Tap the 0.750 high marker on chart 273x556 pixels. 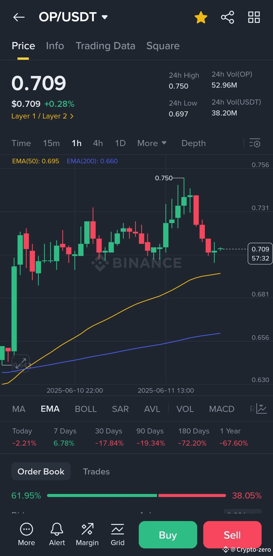tap(164, 178)
